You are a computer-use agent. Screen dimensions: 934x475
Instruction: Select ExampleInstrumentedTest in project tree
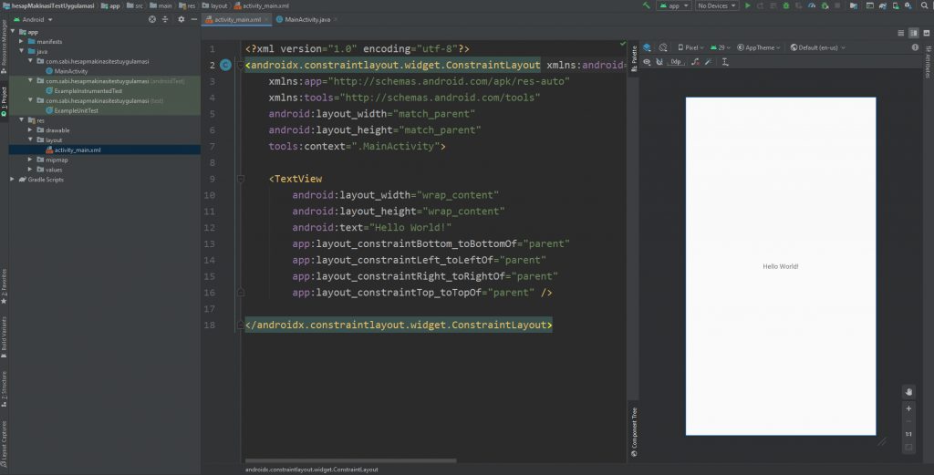[x=88, y=91]
